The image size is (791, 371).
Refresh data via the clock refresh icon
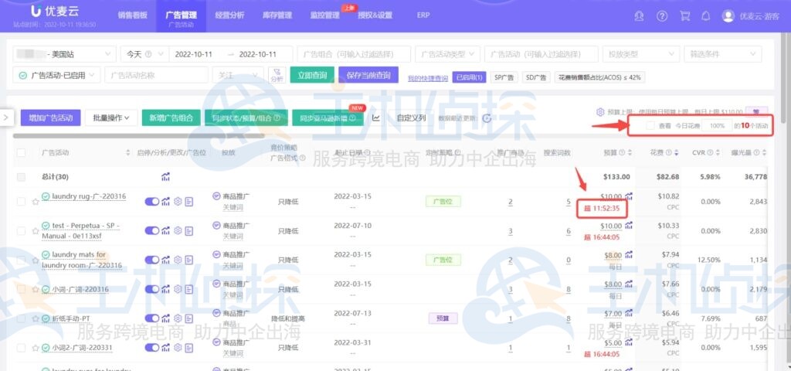(x=487, y=118)
